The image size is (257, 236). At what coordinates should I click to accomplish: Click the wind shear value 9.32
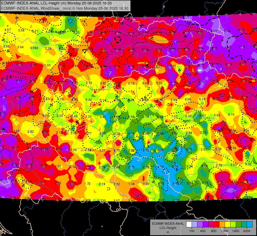coord(76,49)
